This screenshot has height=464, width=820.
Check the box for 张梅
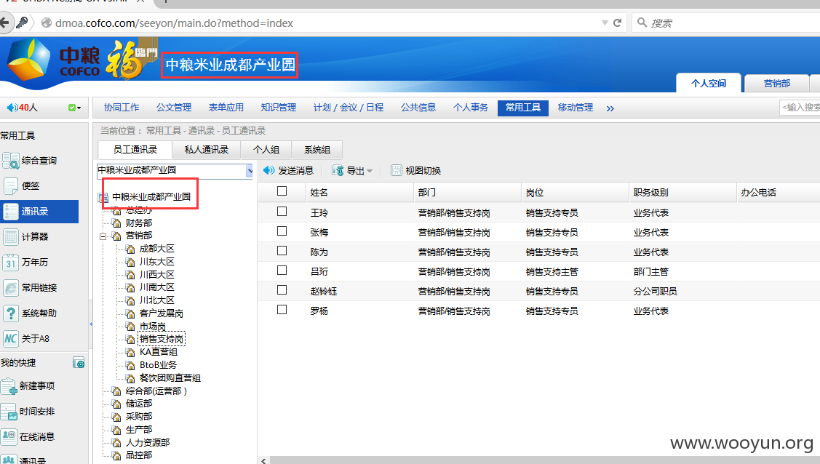pos(282,231)
